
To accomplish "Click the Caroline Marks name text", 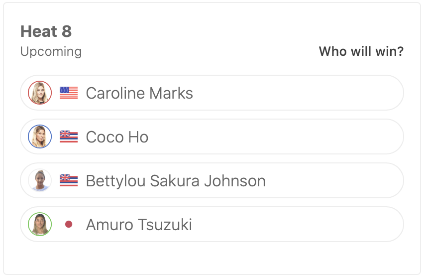I will (x=139, y=93).
